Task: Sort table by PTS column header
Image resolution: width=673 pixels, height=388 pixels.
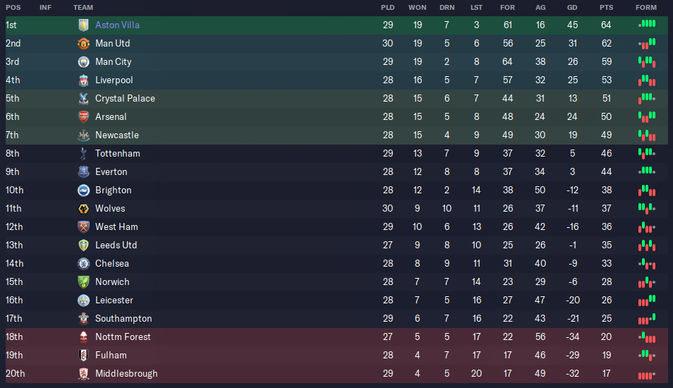Action: coord(607,8)
